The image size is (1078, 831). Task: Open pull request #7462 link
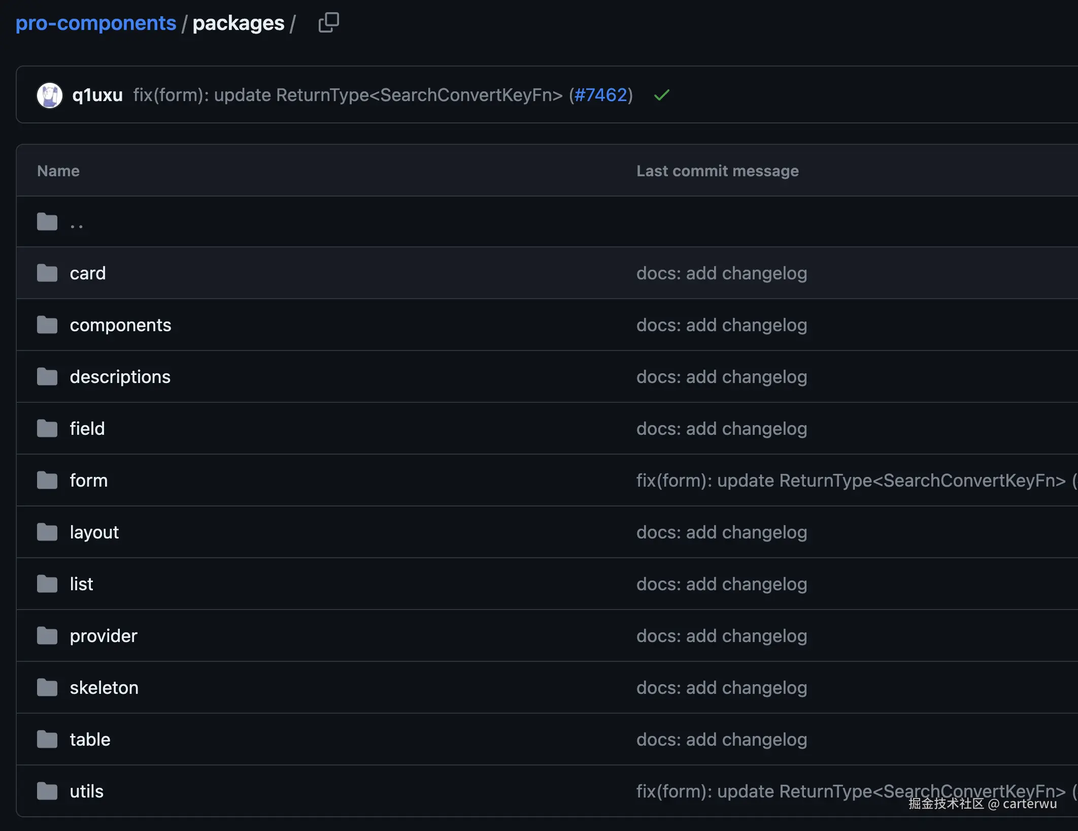pos(600,95)
